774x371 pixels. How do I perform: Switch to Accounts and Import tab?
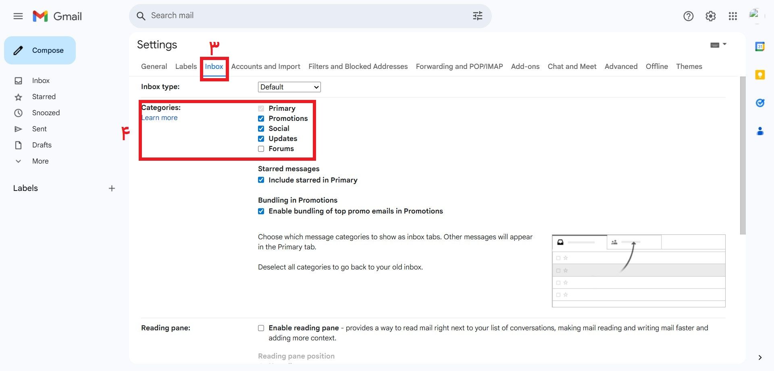point(265,66)
